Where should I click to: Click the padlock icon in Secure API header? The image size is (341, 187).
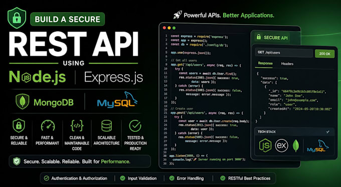258,37
